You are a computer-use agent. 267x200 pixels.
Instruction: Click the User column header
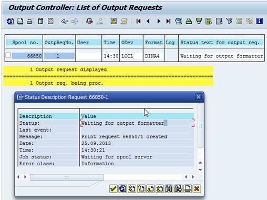click(x=89, y=43)
